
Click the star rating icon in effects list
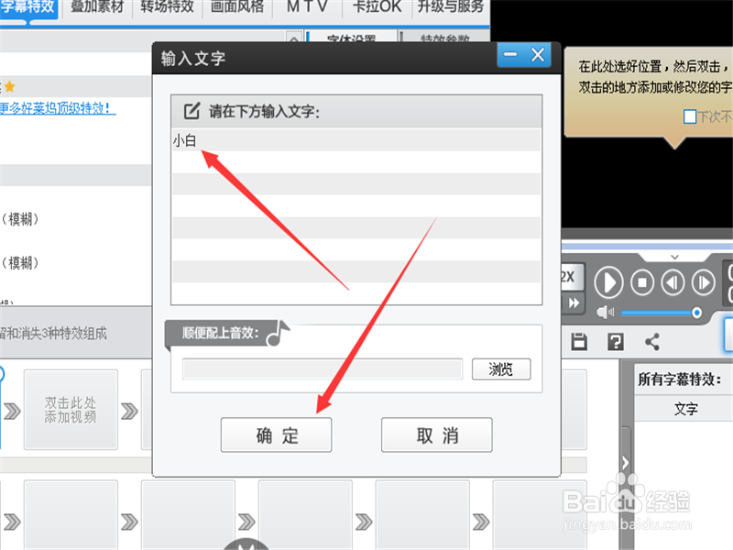10,86
